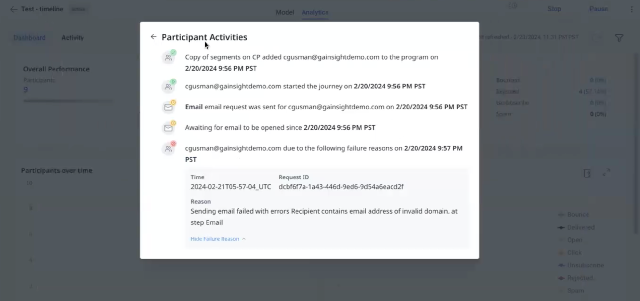Click the journey started participant icon
This screenshot has height=301, width=640.
[x=169, y=86]
